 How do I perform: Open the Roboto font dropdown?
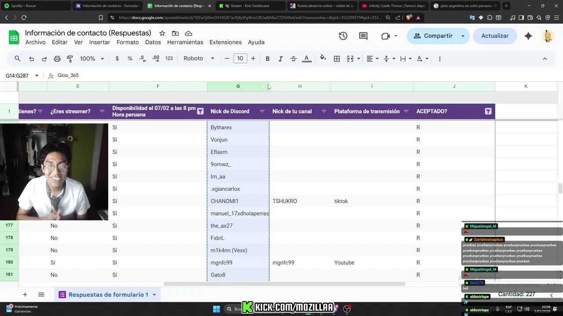click(199, 58)
